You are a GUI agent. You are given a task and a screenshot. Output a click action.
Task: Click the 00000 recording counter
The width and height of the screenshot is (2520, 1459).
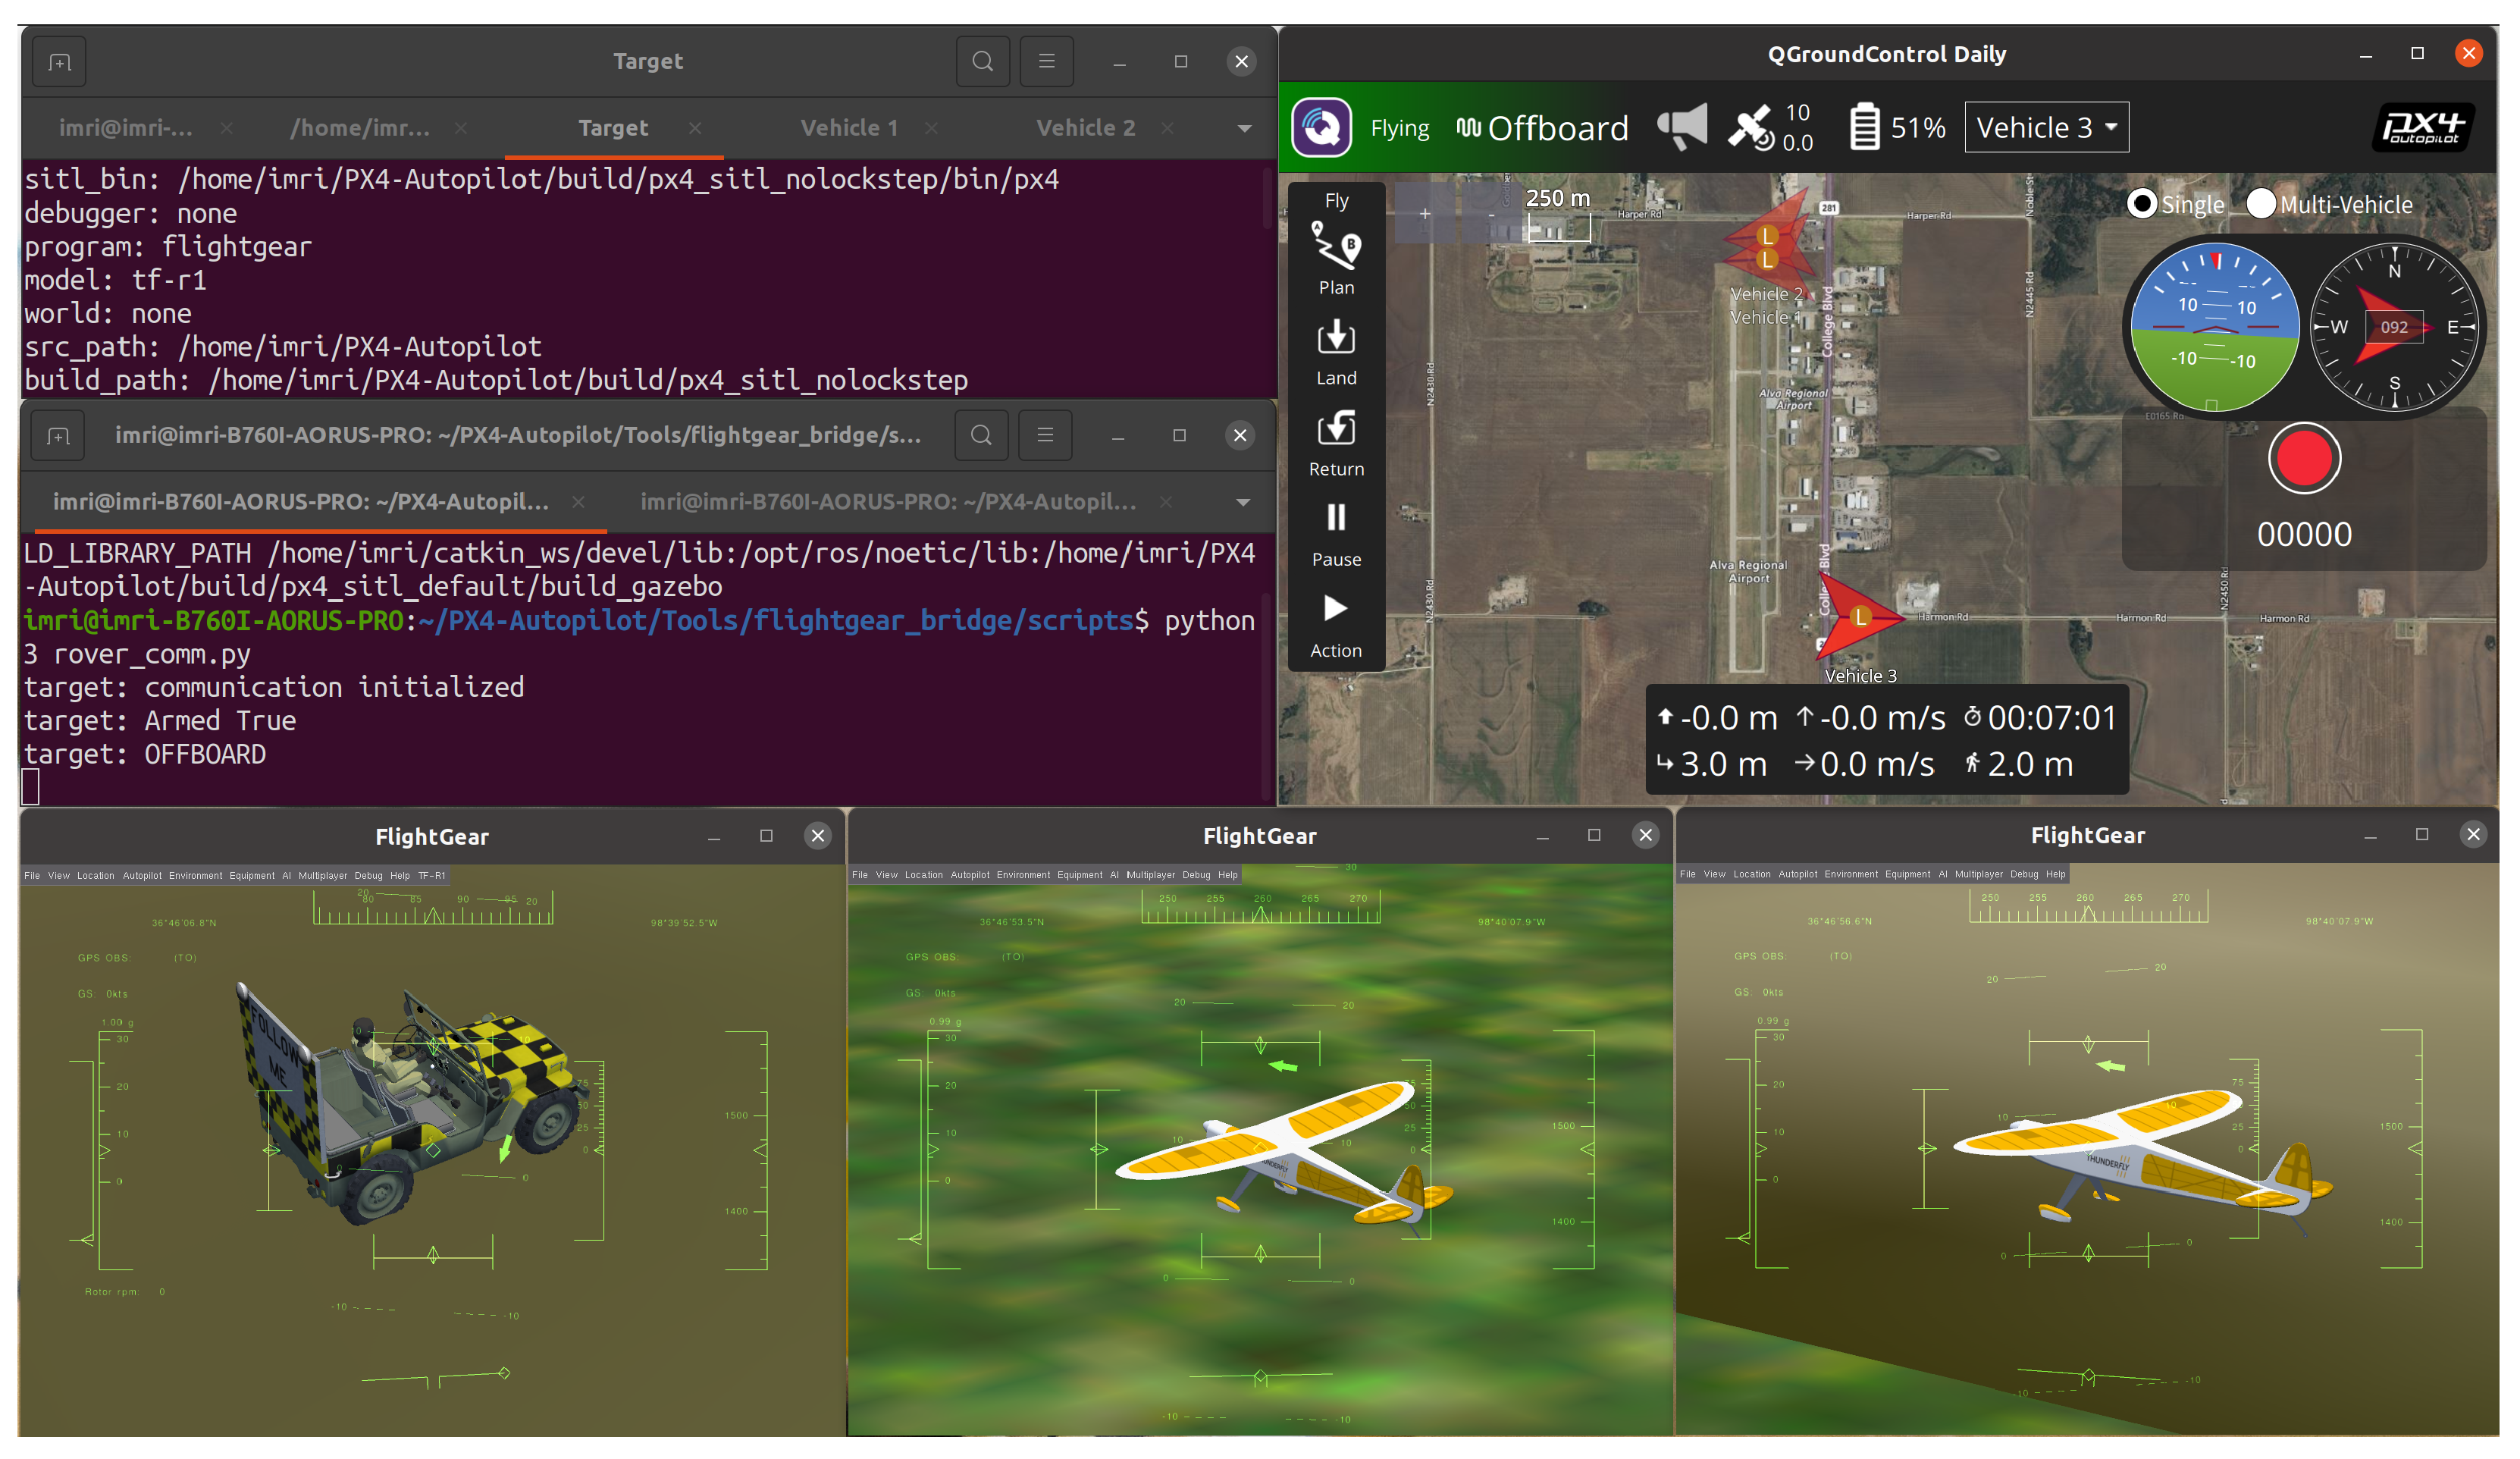click(2303, 534)
